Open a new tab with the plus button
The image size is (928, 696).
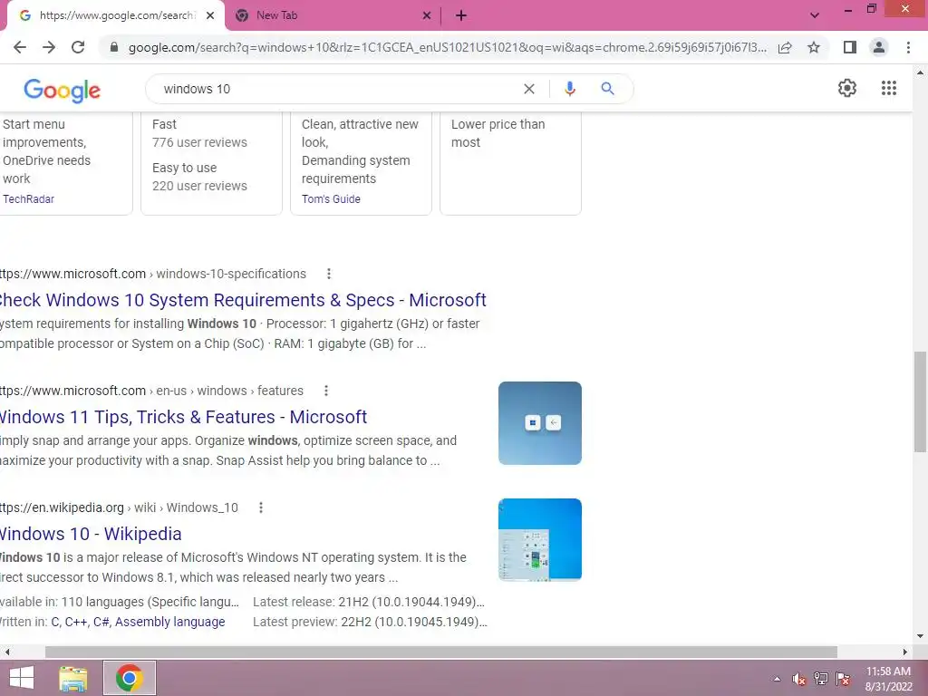tap(461, 16)
